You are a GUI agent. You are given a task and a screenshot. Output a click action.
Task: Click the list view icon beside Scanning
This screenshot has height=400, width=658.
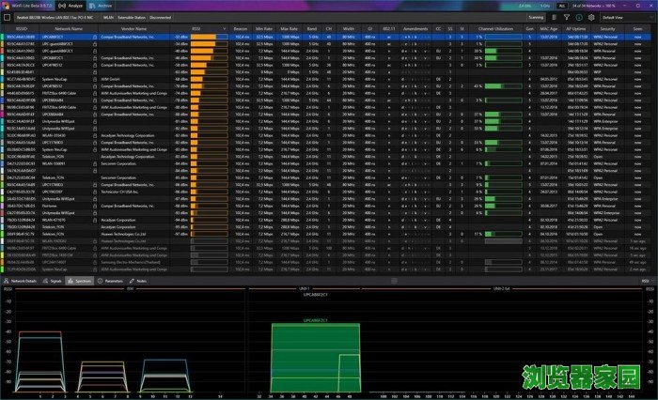(555, 17)
